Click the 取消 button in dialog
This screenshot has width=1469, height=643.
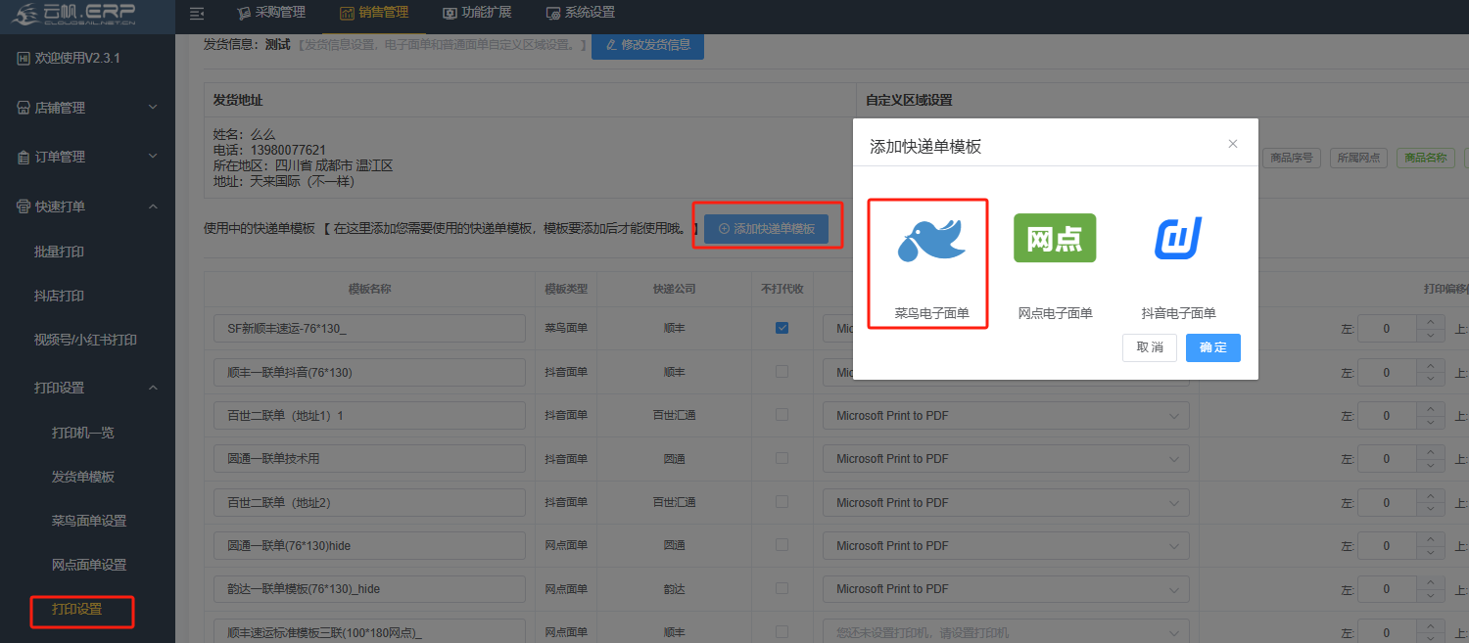point(1149,347)
